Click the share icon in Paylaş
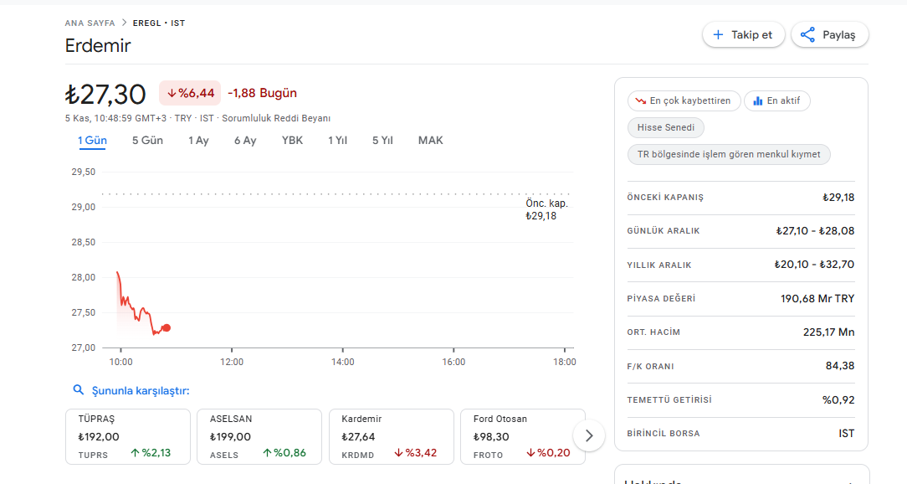The image size is (907, 484). tap(807, 35)
